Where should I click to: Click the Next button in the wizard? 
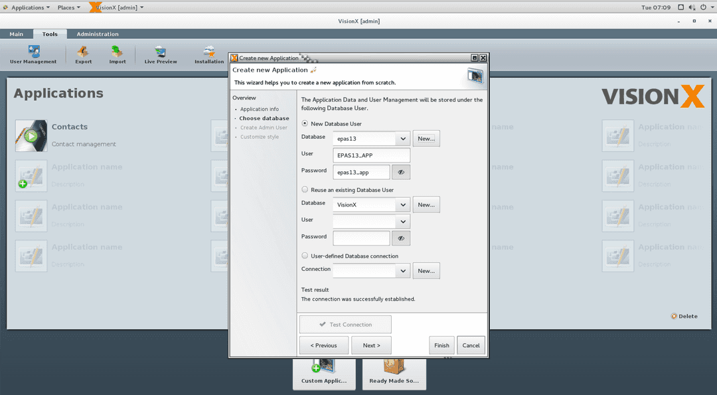click(371, 345)
